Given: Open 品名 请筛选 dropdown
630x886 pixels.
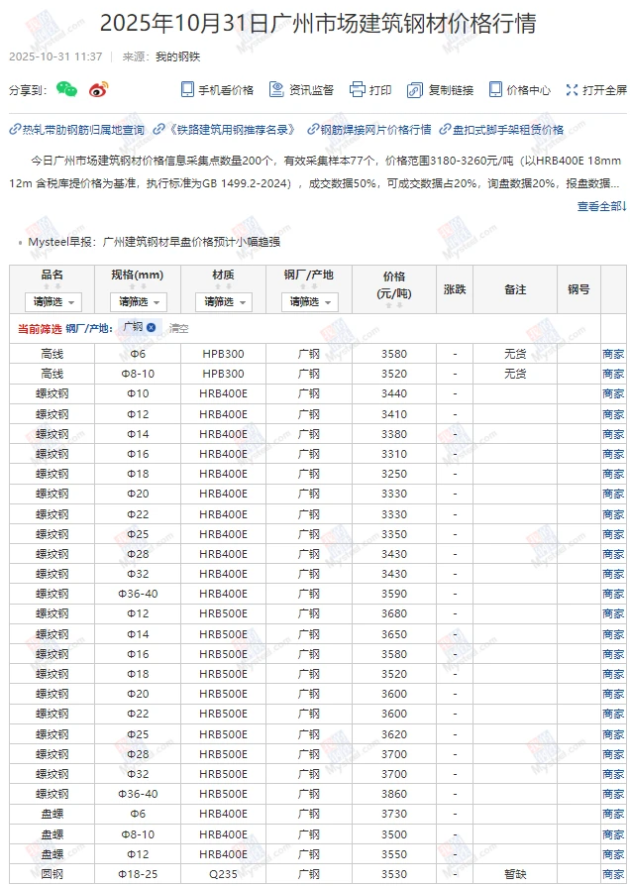Looking at the screenshot, I should click(53, 302).
